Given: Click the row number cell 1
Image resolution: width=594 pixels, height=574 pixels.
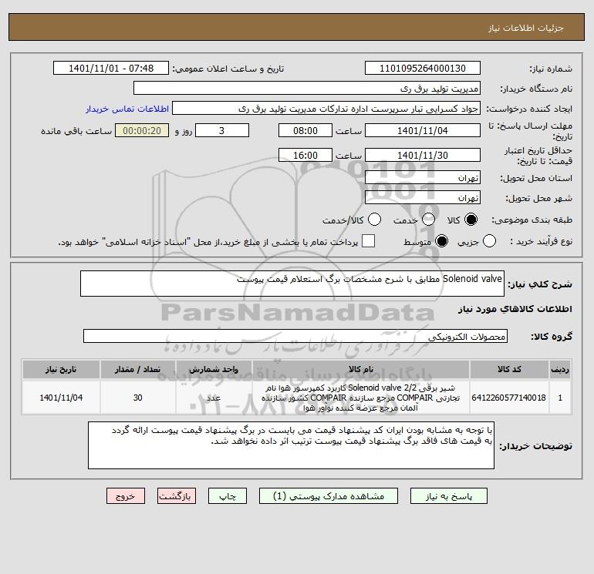Looking at the screenshot, I should coord(560,398).
